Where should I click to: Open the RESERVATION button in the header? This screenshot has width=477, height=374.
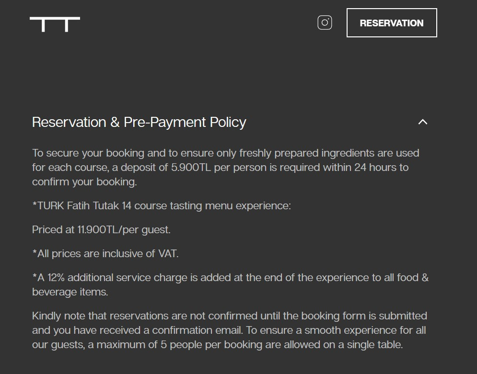pos(392,23)
